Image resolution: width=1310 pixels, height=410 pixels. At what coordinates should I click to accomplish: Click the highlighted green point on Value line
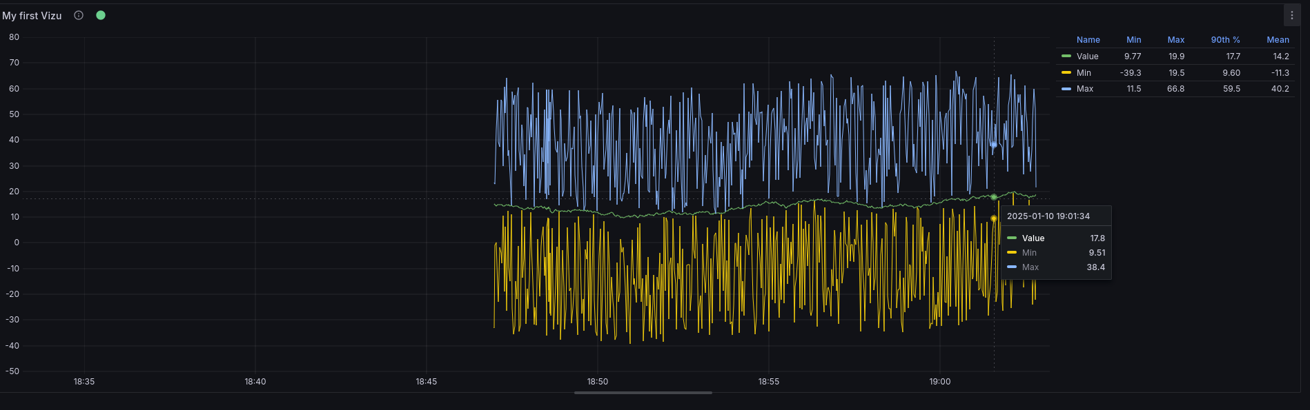coord(994,197)
